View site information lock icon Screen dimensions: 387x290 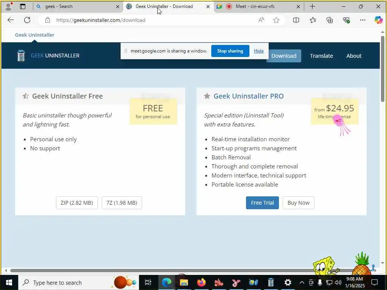(x=48, y=20)
